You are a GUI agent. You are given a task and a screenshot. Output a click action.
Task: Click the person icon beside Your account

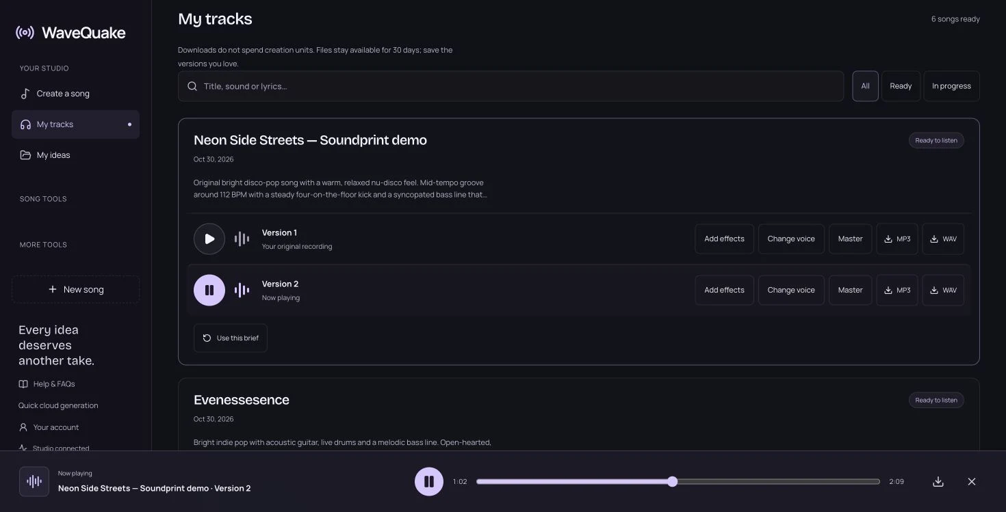pyautogui.click(x=23, y=427)
